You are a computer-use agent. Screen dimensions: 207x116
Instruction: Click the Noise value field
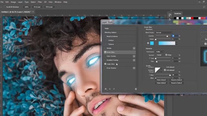pyautogui.click(x=175, y=39)
